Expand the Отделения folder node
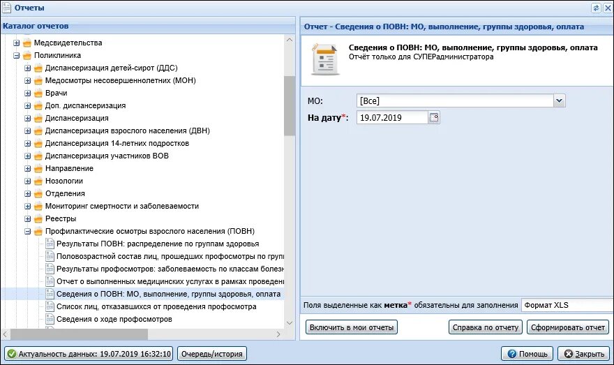The image size is (614, 365). [27, 193]
